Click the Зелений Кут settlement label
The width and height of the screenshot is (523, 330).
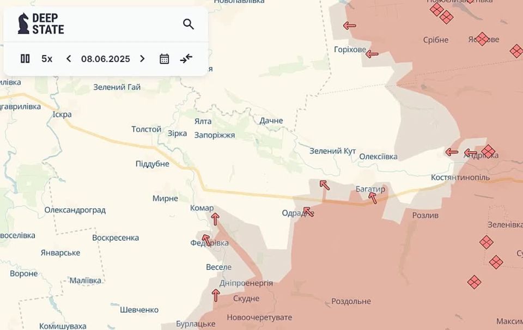332,151
